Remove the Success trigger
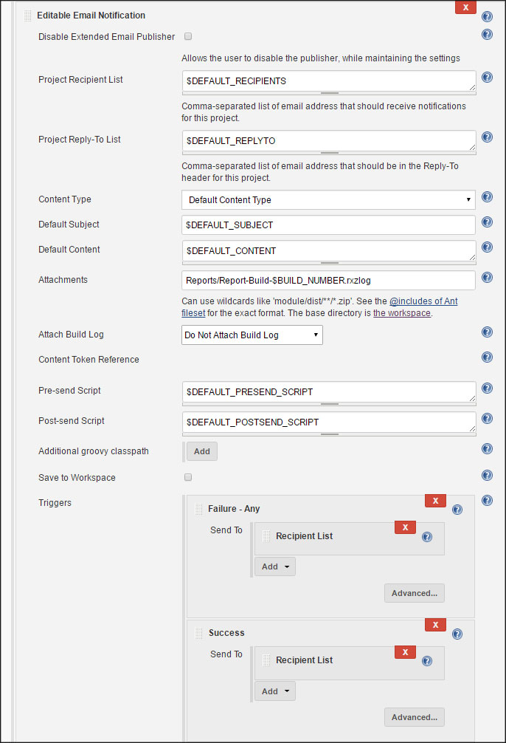The image size is (506, 743). 435,625
